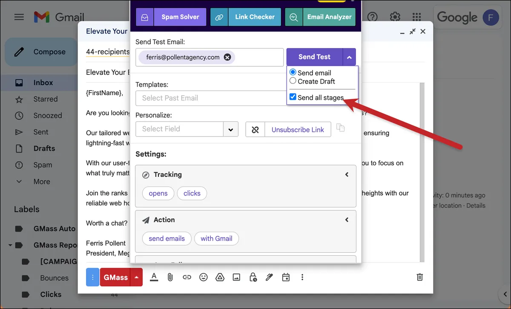
Task: Click the compose window scrollbar
Action: click(422, 172)
